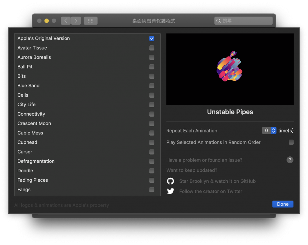Show all preferences via the grid icon
The height and width of the screenshot is (245, 308).
[91, 21]
